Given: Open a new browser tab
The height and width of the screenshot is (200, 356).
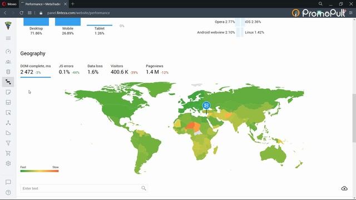Looking at the screenshot, I should click(73, 4).
